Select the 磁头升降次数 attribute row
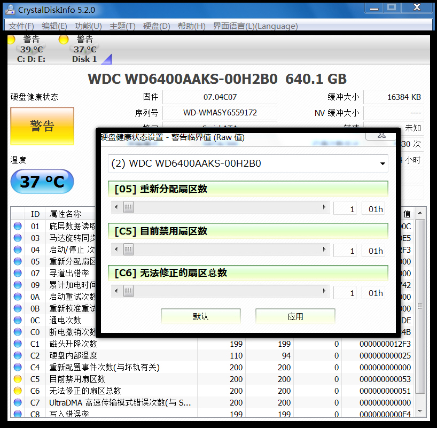437x428 pixels. pyautogui.click(x=213, y=344)
